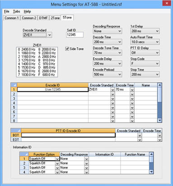Open the Help menu
Screen dimensions: 173x186
pyautogui.click(x=27, y=11)
